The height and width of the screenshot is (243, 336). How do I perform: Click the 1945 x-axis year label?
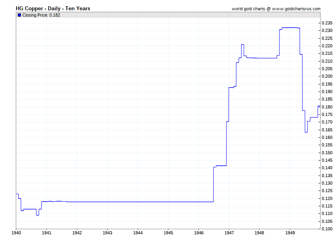coord(168,233)
